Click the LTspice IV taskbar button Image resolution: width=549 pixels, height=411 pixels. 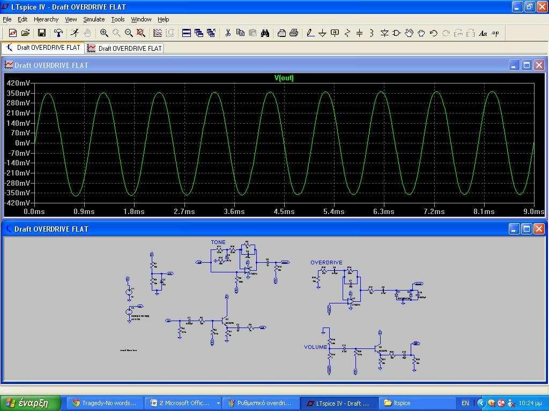[339, 403]
